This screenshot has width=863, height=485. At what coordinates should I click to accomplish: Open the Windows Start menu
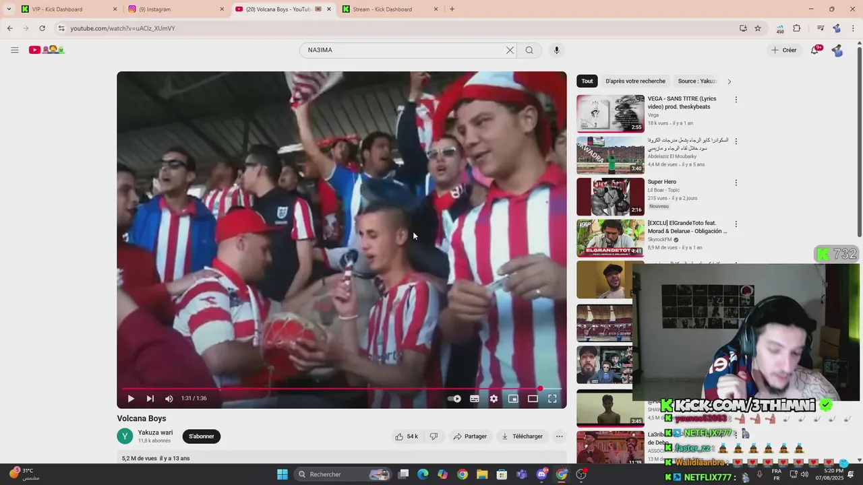point(282,474)
